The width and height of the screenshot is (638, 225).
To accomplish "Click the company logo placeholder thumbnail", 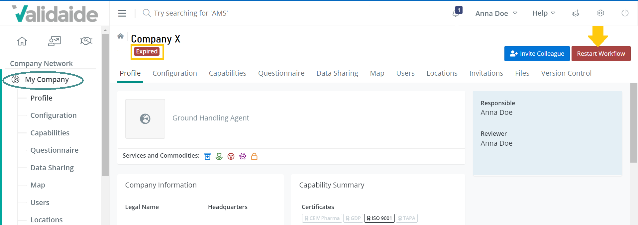I will (x=145, y=119).
